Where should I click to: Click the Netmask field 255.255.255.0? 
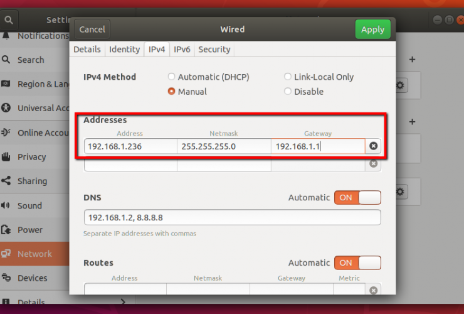224,146
